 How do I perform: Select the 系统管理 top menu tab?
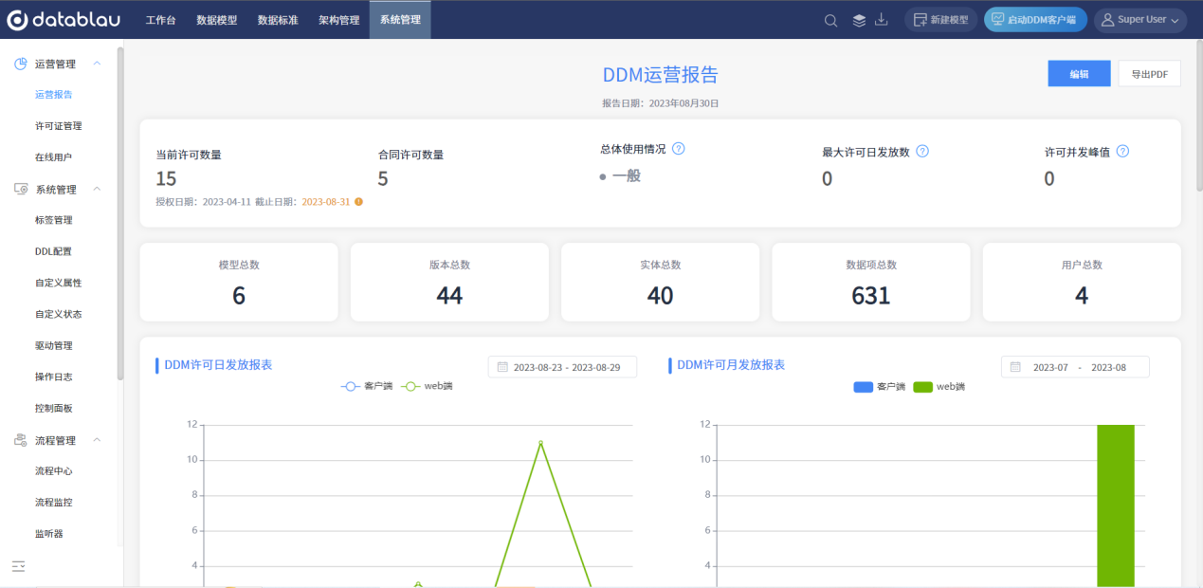400,20
